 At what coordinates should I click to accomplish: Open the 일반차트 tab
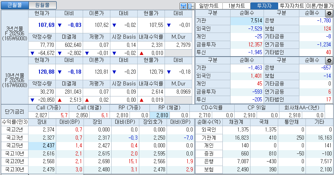pyautogui.click(x=209, y=6)
